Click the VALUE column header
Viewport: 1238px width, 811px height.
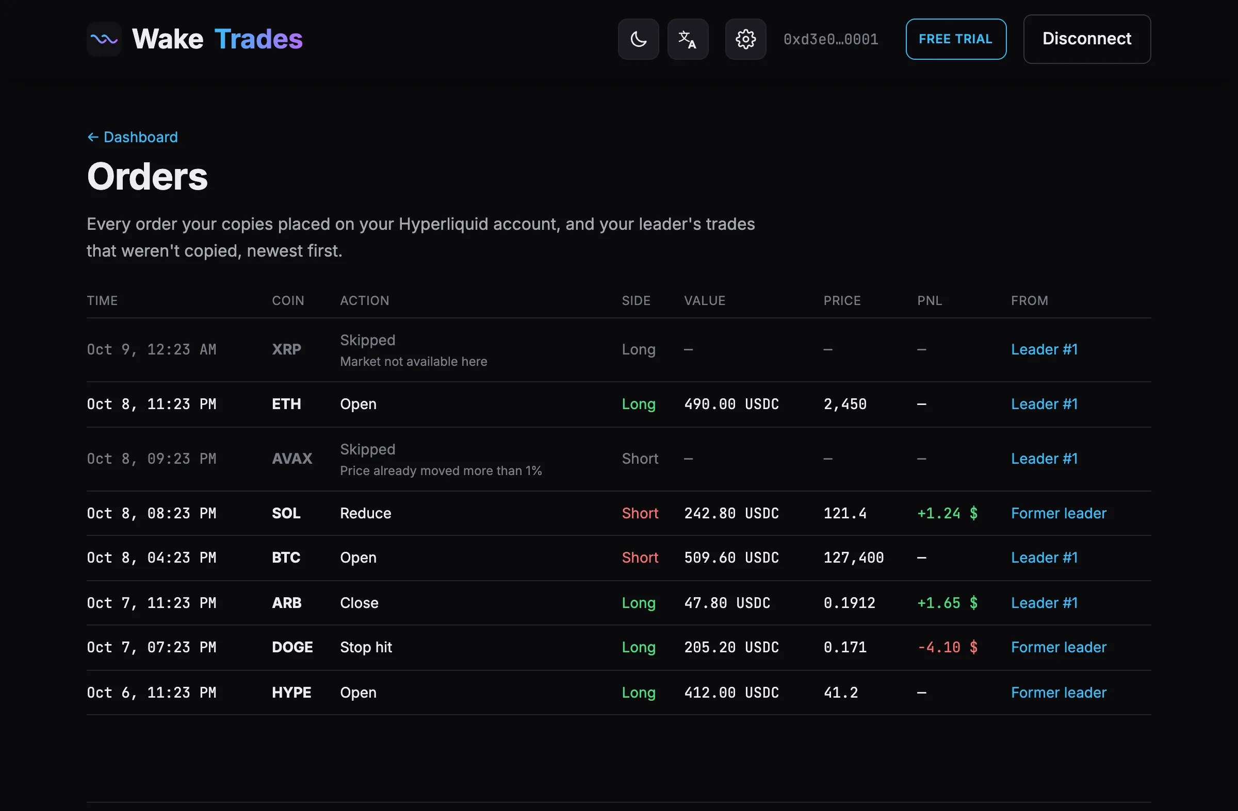704,301
